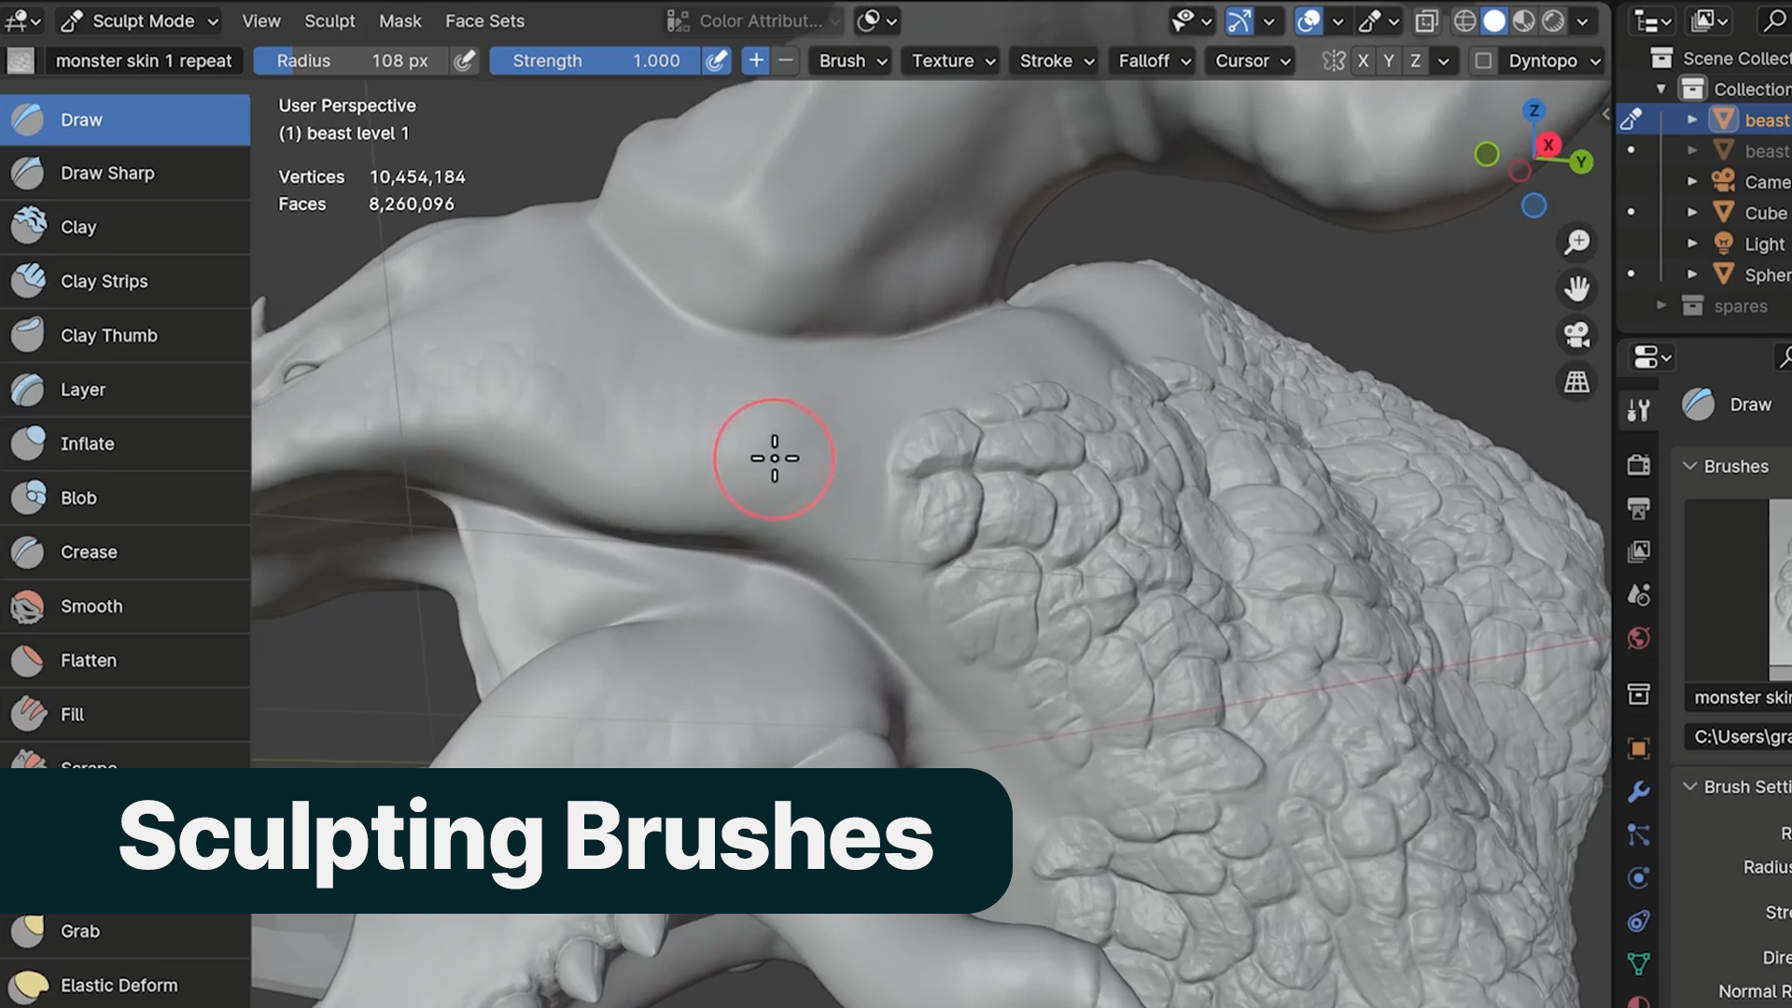1792x1008 pixels.
Task: Select the Crease brush
Action: tap(125, 553)
